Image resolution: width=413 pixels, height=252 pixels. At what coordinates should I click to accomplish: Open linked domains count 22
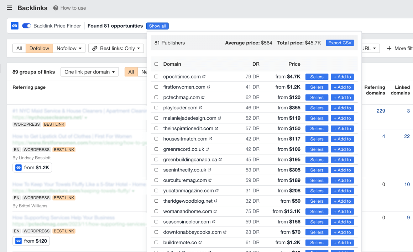pos(407,136)
